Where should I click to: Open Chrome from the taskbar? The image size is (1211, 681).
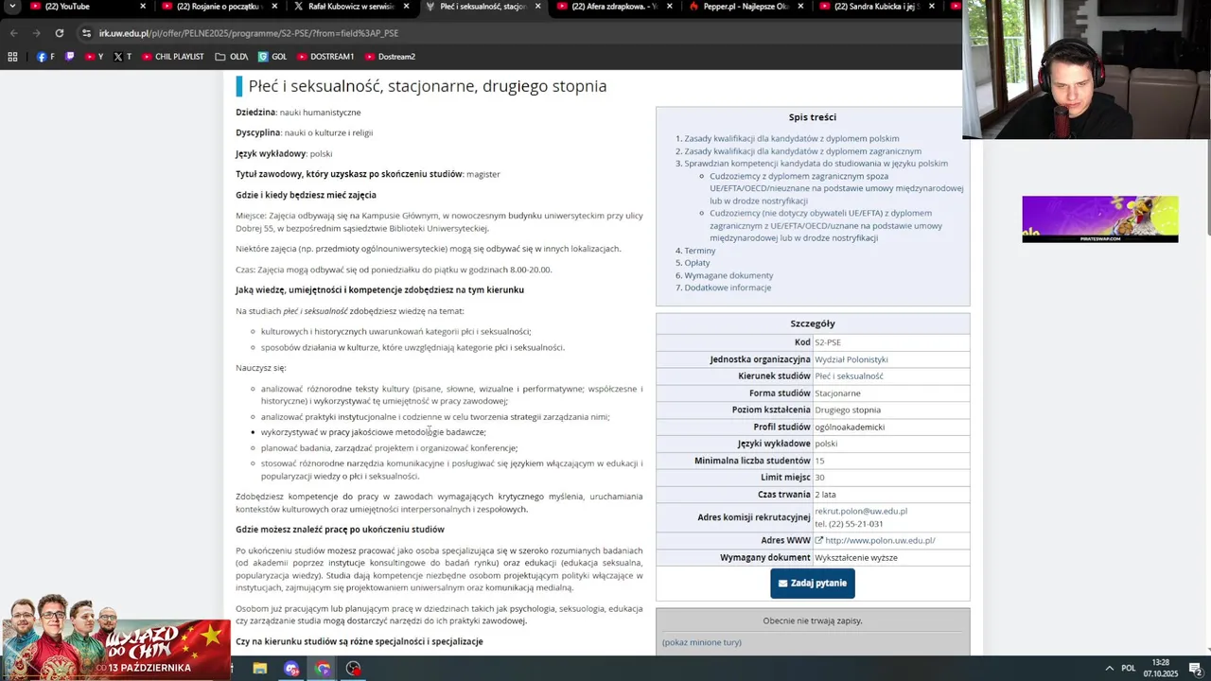click(323, 669)
